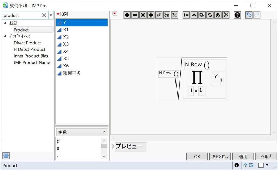
Task: Click the change sign (+/-) button
Action: coord(175,15)
